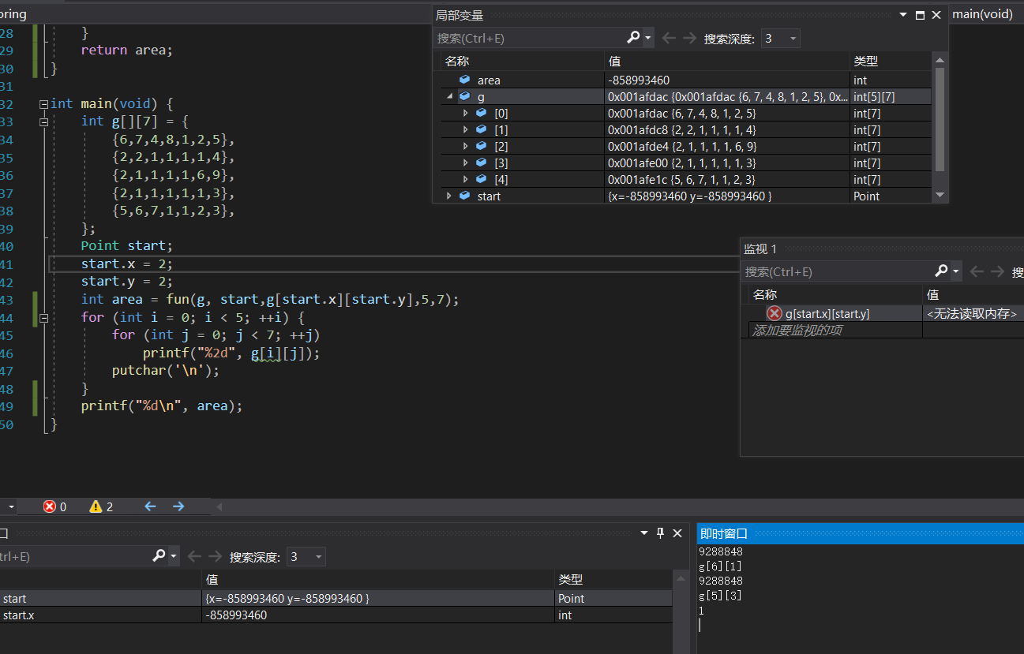1024x654 pixels.
Task: Collapse the main function fold at line 32
Action: pyautogui.click(x=43, y=103)
